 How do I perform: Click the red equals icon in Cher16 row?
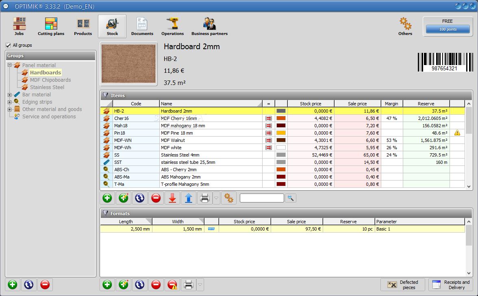[269, 118]
